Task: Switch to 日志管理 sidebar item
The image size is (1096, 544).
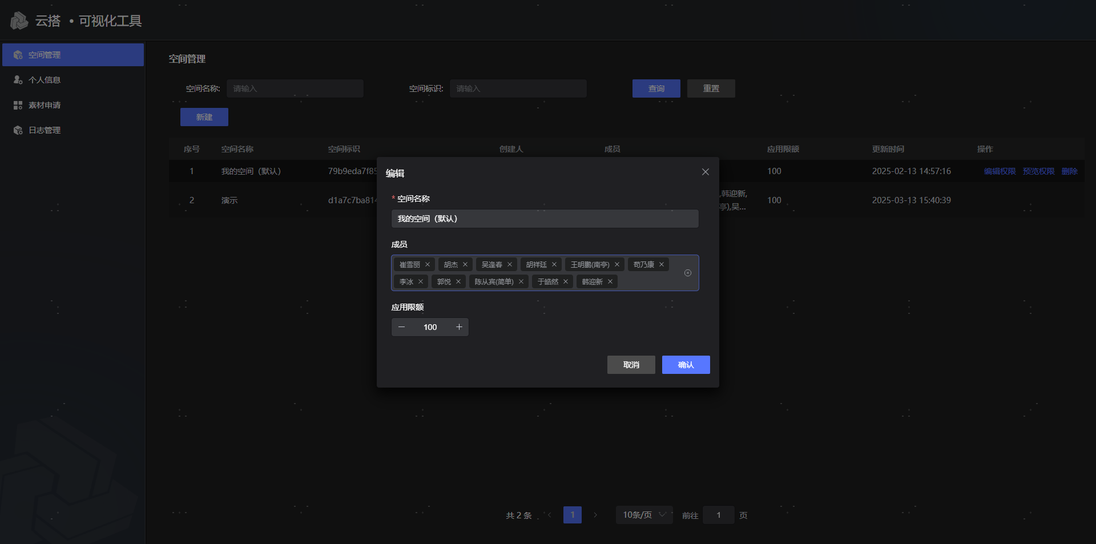Action: [45, 130]
